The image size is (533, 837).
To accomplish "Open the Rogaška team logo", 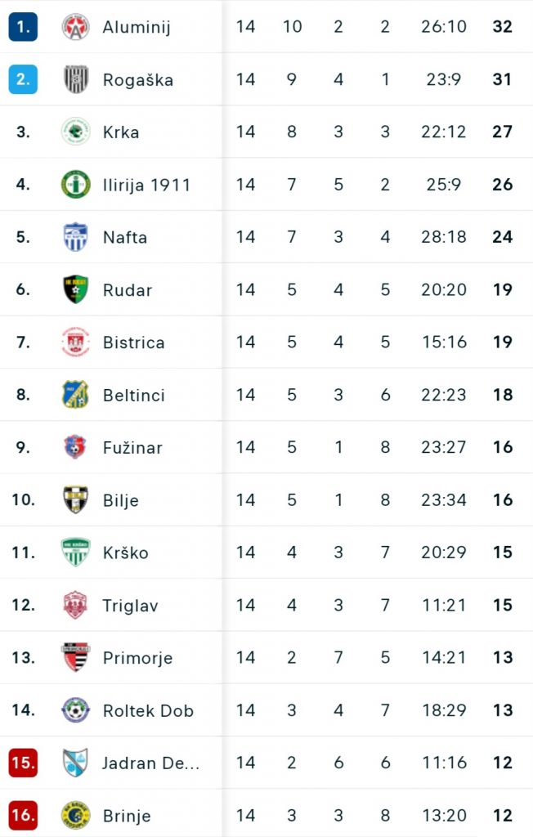I will pyautogui.click(x=75, y=79).
